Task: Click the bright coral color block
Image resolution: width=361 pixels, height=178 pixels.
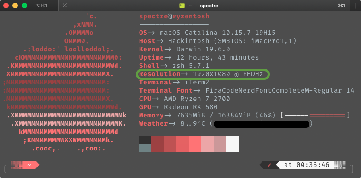Action: click(195, 144)
